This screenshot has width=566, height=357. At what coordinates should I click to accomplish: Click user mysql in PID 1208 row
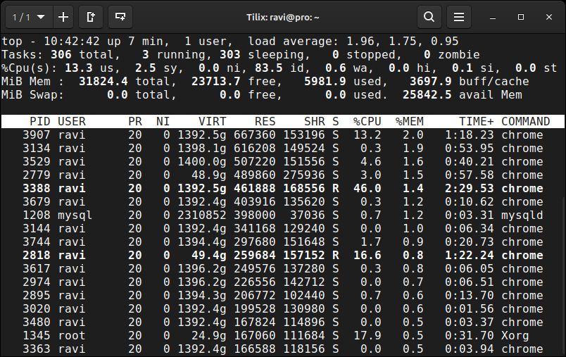[x=75, y=215]
